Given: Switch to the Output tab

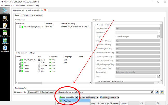Looking at the screenshot, I should 25,15.
